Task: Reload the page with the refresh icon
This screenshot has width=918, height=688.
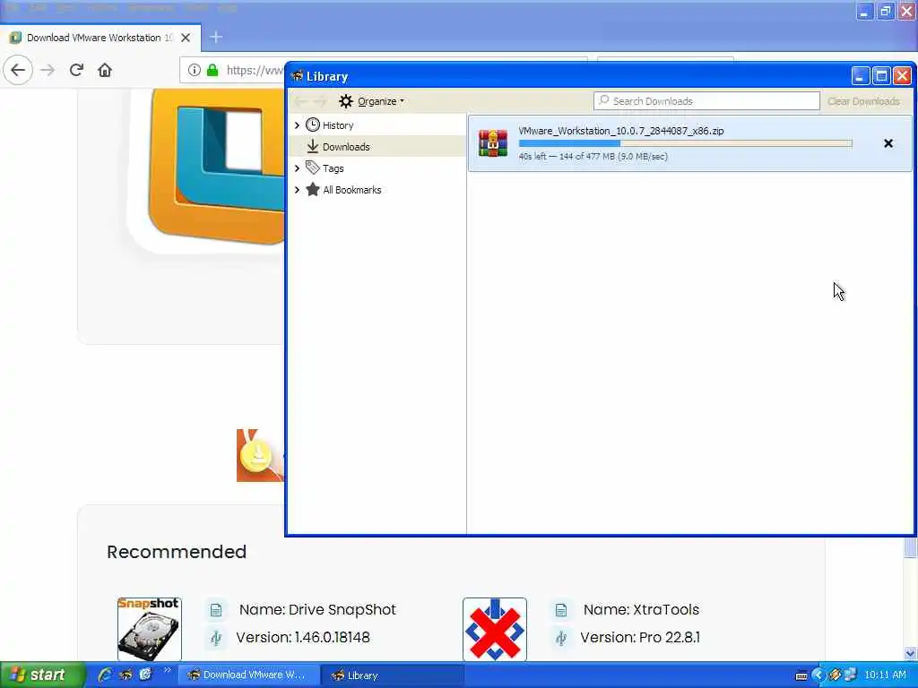Action: pyautogui.click(x=76, y=70)
